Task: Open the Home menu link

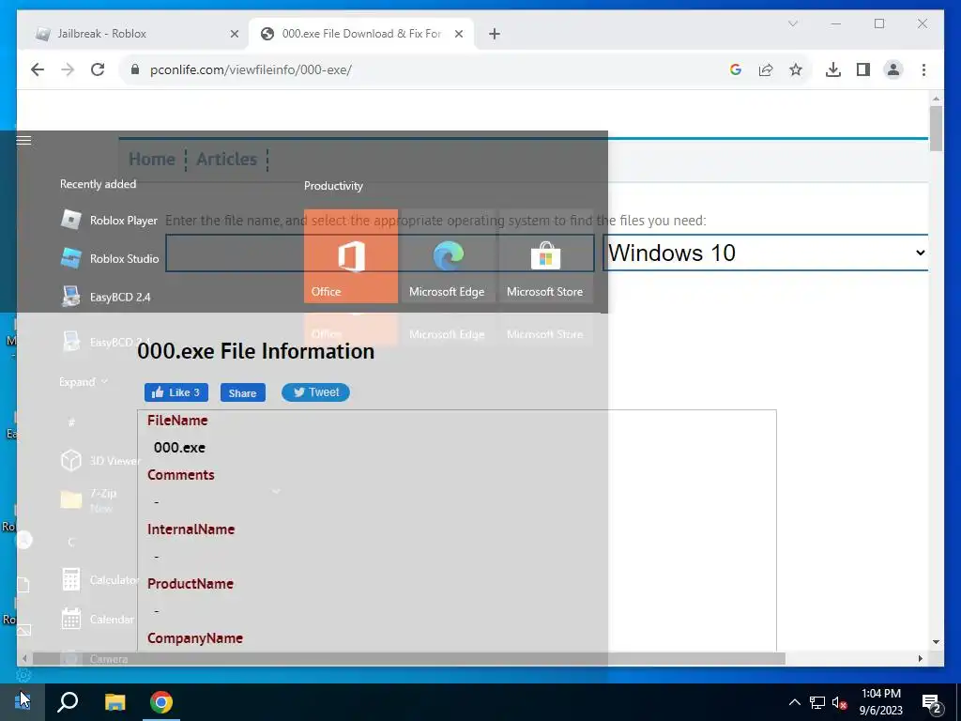Action: pos(152,160)
